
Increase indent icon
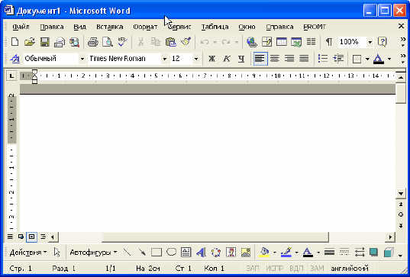click(x=337, y=59)
